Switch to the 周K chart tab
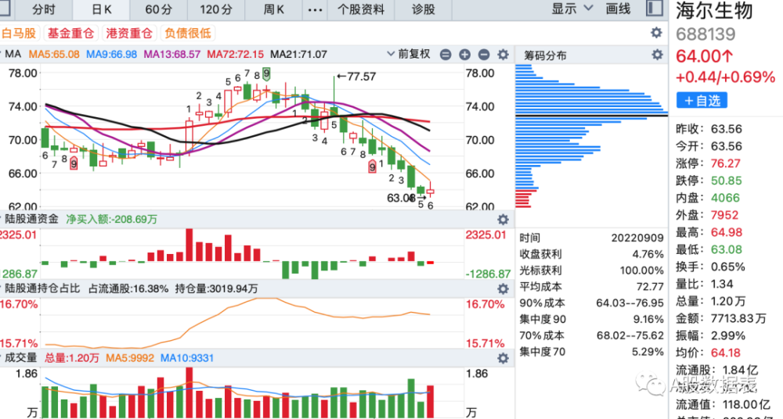Image resolution: width=783 pixels, height=419 pixels. [273, 9]
